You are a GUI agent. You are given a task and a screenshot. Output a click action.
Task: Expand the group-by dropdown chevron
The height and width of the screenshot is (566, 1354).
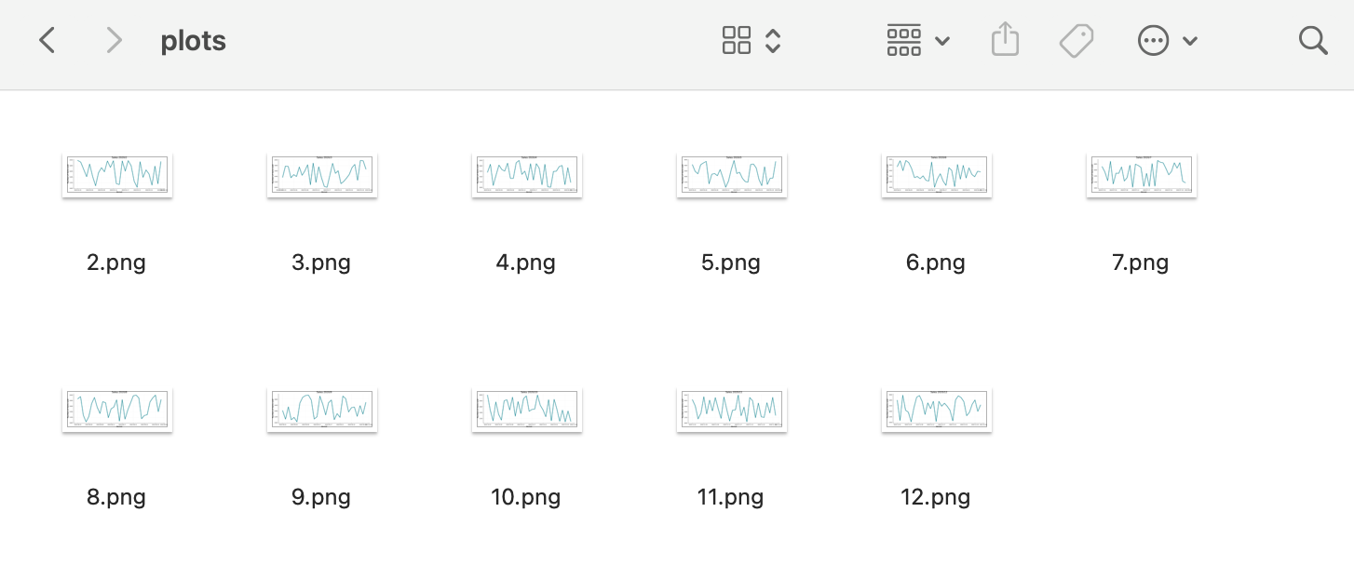942,41
